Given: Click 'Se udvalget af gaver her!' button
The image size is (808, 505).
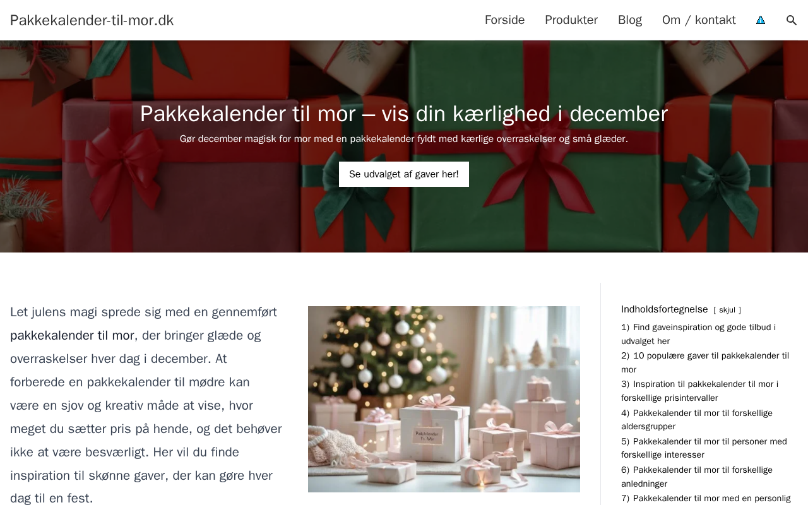Looking at the screenshot, I should pyautogui.click(x=404, y=174).
